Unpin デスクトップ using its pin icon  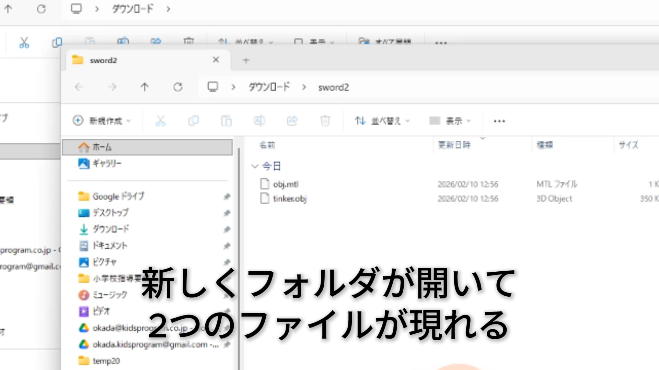[x=227, y=213]
